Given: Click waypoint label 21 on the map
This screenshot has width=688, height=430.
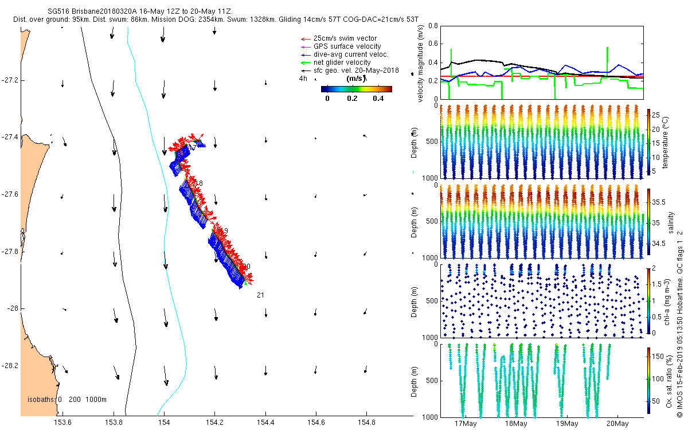Looking at the screenshot, I should coord(260,295).
